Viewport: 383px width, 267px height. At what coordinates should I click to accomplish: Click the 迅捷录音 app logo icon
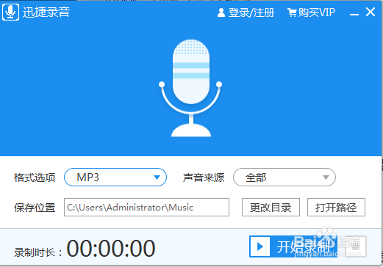pos(10,12)
